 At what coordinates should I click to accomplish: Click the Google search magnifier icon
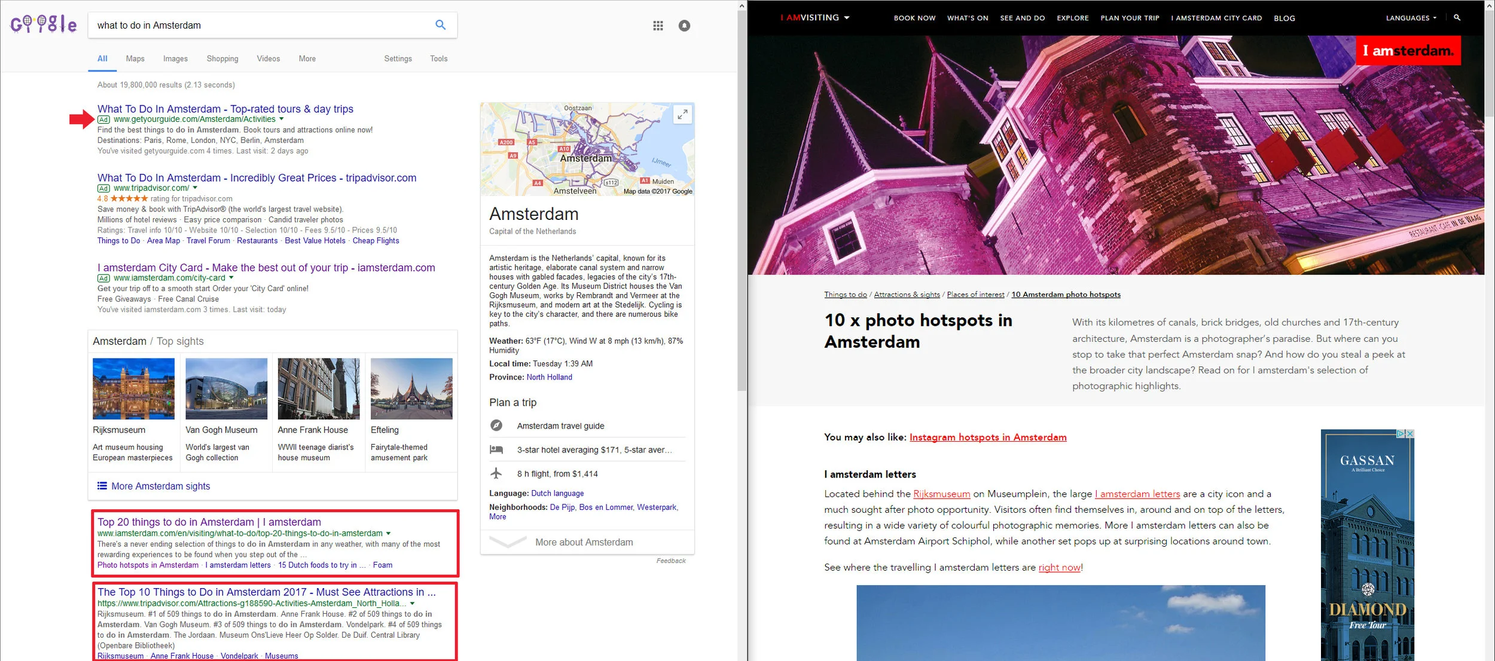point(440,25)
